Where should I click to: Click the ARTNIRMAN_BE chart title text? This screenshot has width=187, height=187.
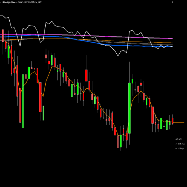click(32, 2)
